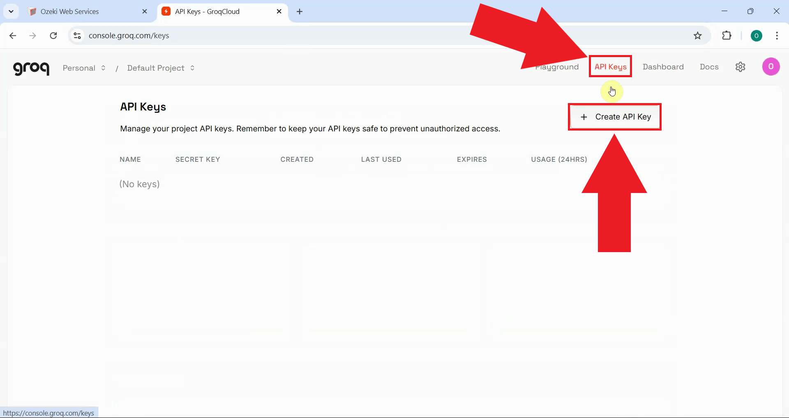Viewport: 789px width, 418px height.
Task: Click the site information icon in the address bar
Action: [x=77, y=36]
